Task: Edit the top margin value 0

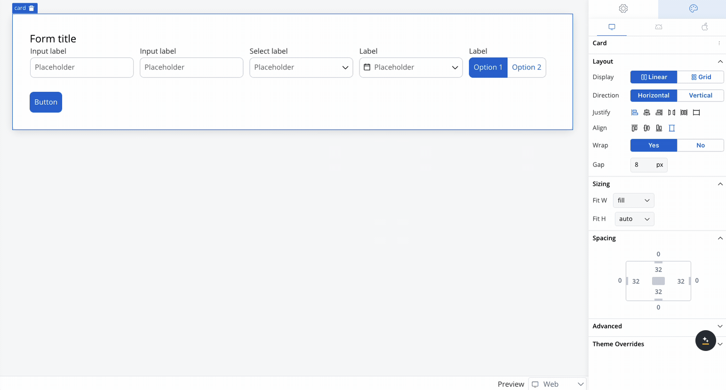Action: pyautogui.click(x=658, y=254)
